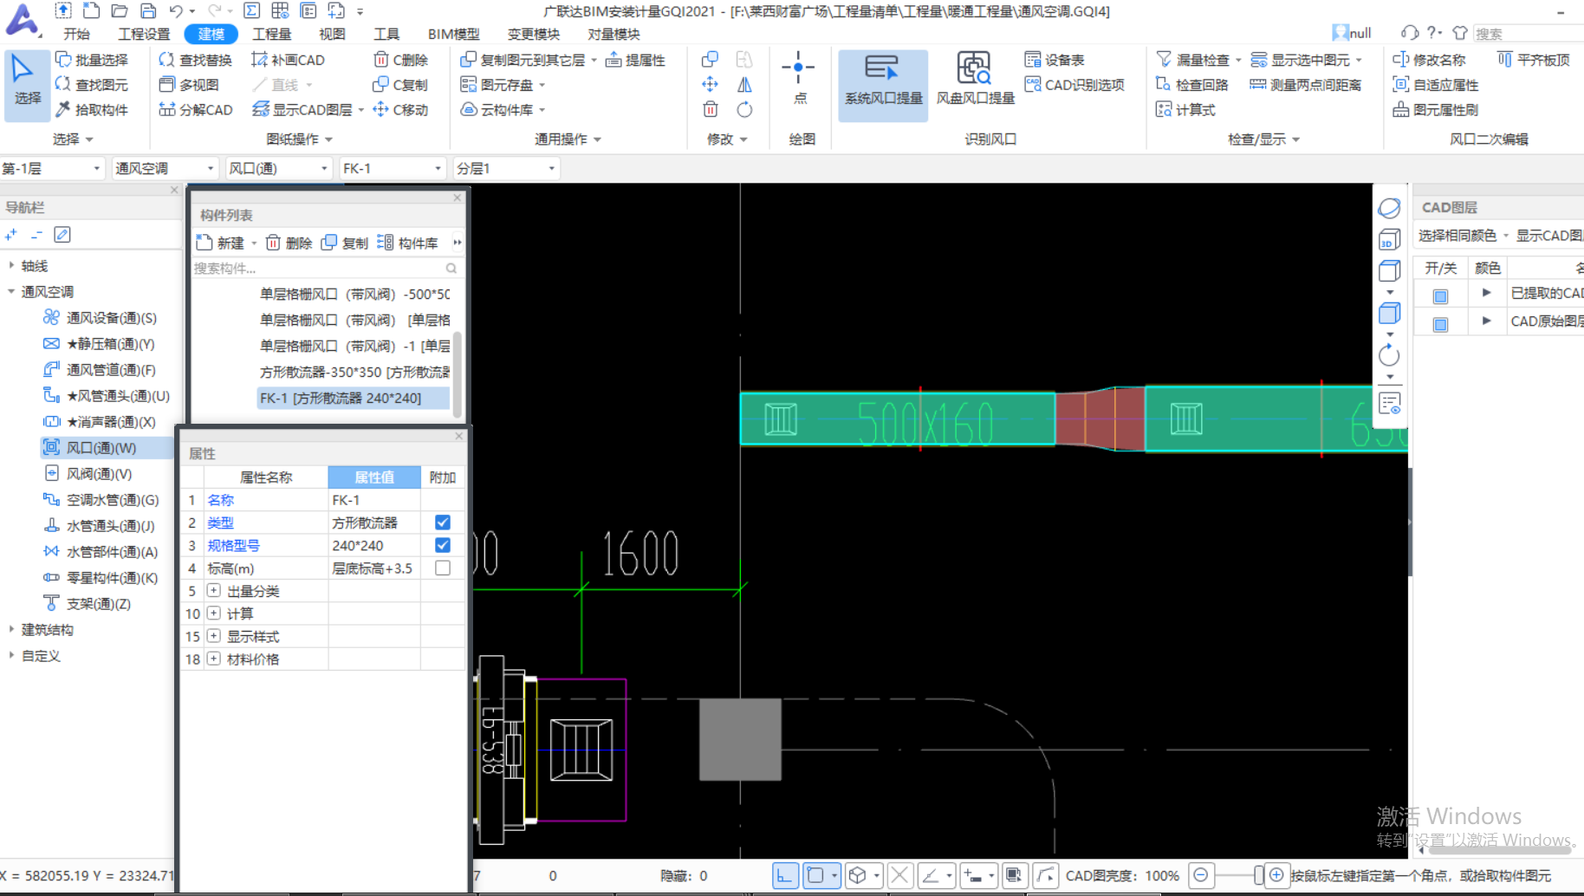1584x896 pixels.
Task: Click 新建 in component list
Action: pyautogui.click(x=222, y=243)
